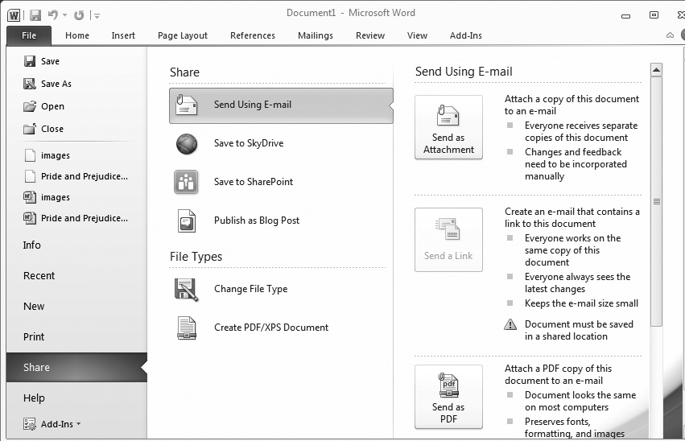Minimize the ribbon using the caret icon
685x441 pixels.
tap(670, 35)
